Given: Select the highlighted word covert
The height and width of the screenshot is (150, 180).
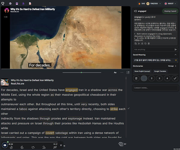Looking at the screenshot, I should click(x=50, y=133).
